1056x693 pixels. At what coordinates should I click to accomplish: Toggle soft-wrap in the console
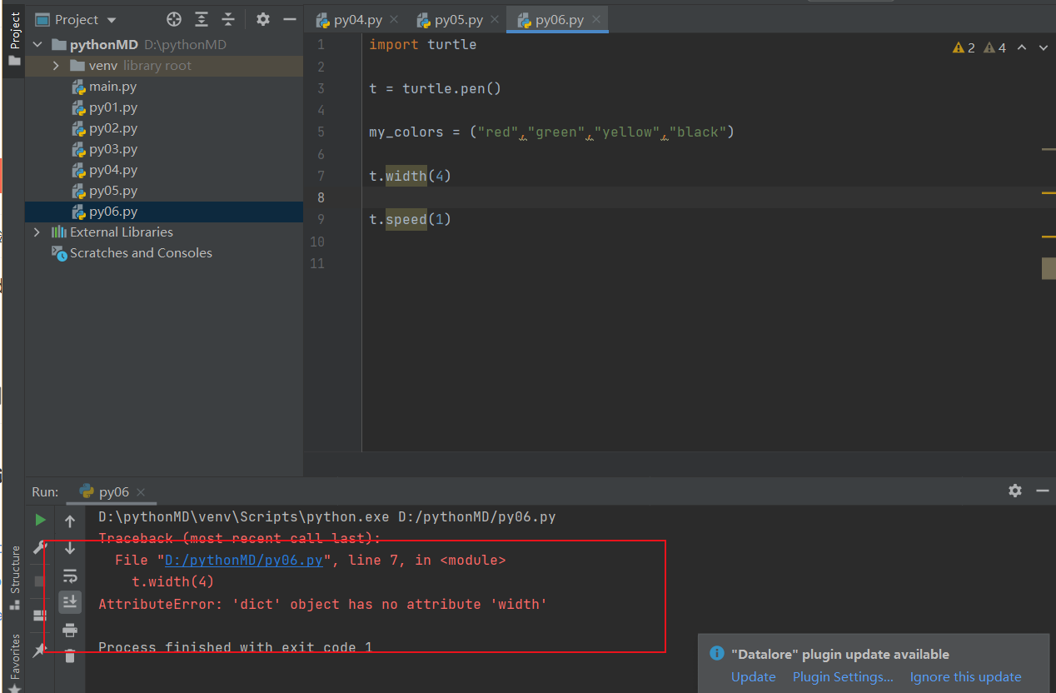70,575
